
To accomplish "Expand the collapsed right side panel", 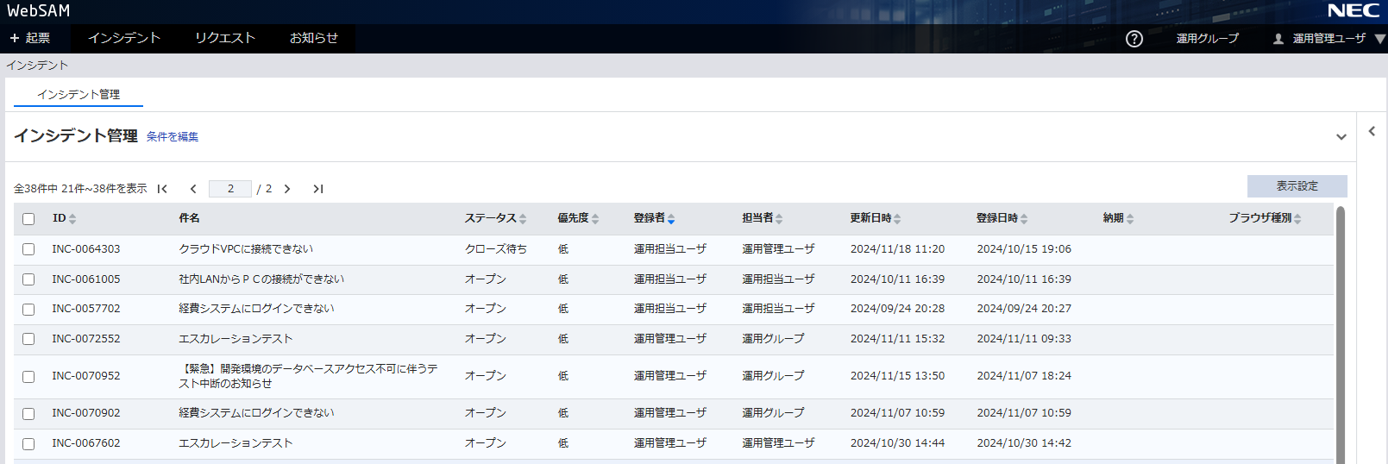I will point(1372,131).
